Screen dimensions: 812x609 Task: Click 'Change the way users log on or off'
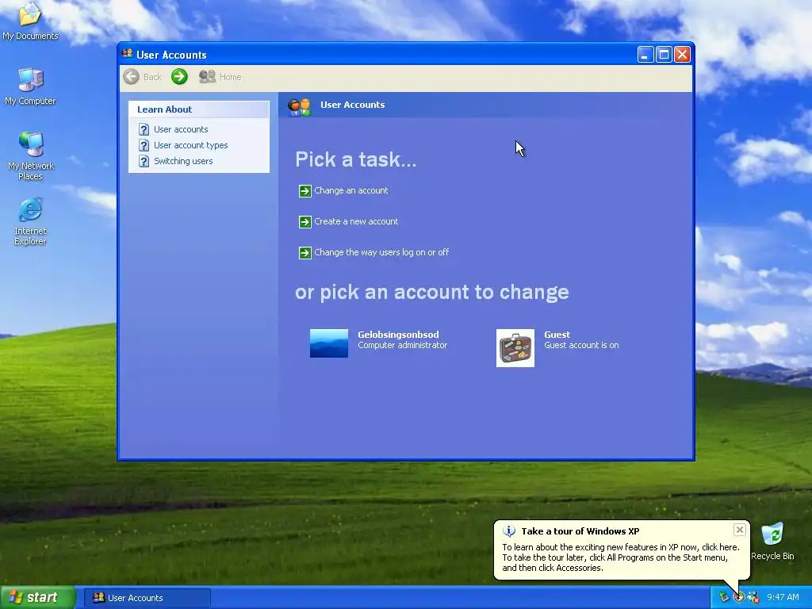[381, 252]
